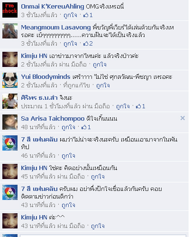
Task: Like the first Kimju HN comment posted 2 hours ago
Action: (x=100, y=65)
